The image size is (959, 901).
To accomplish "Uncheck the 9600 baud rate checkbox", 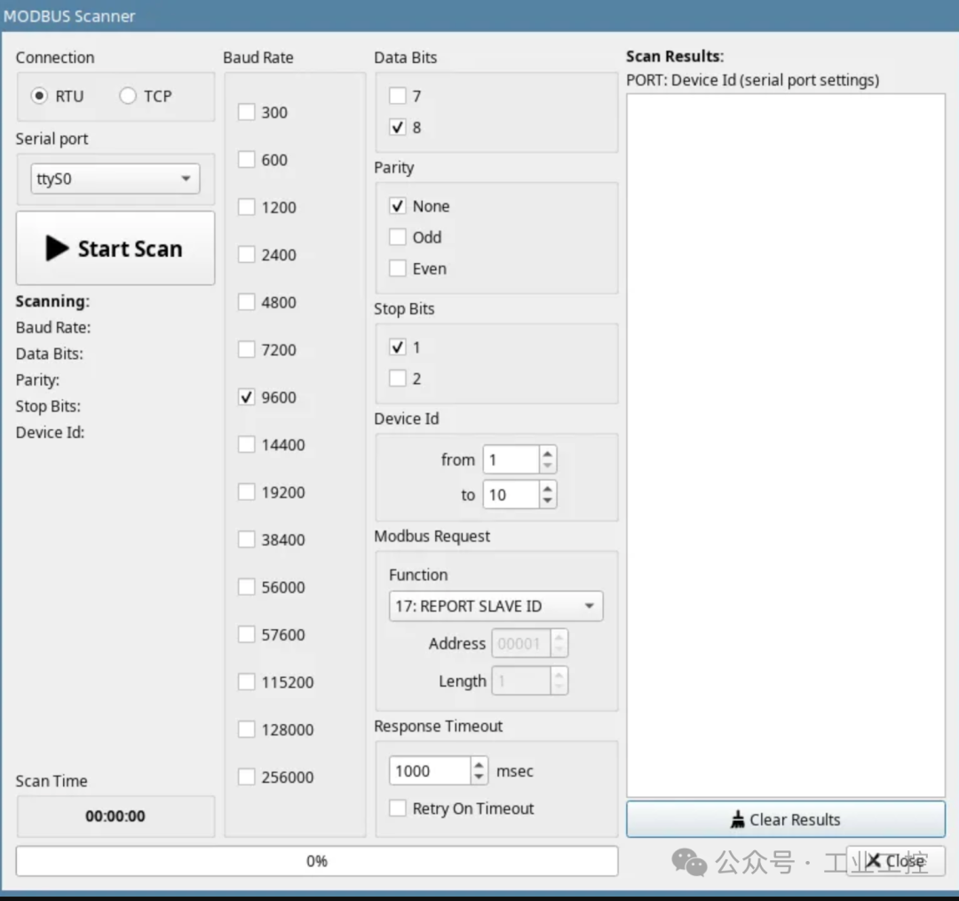I will point(247,397).
